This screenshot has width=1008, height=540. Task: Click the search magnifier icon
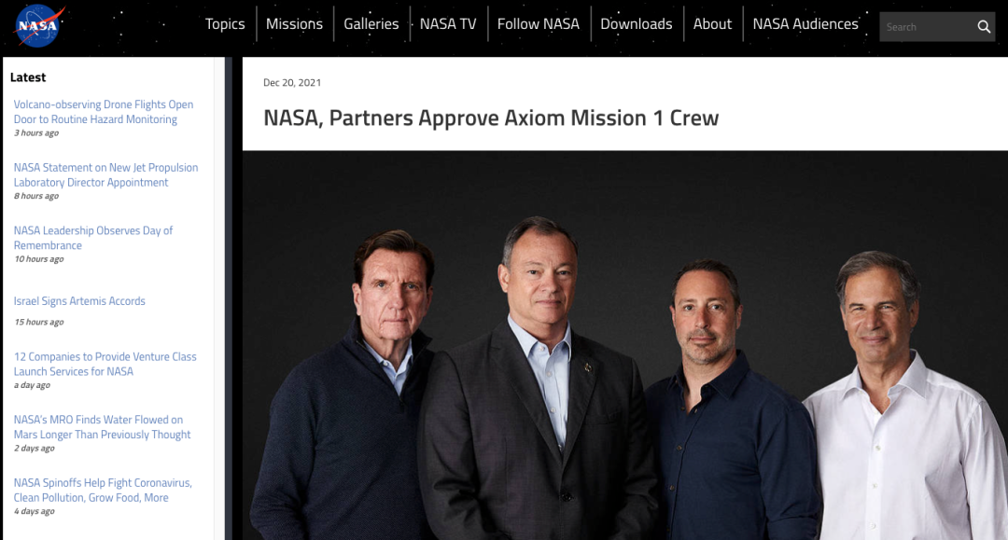coord(984,27)
